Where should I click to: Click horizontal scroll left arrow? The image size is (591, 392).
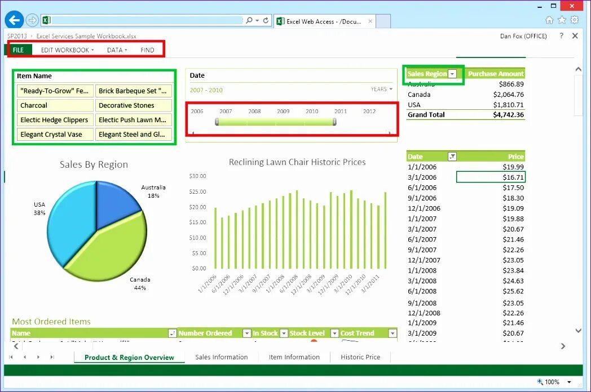tap(16, 346)
